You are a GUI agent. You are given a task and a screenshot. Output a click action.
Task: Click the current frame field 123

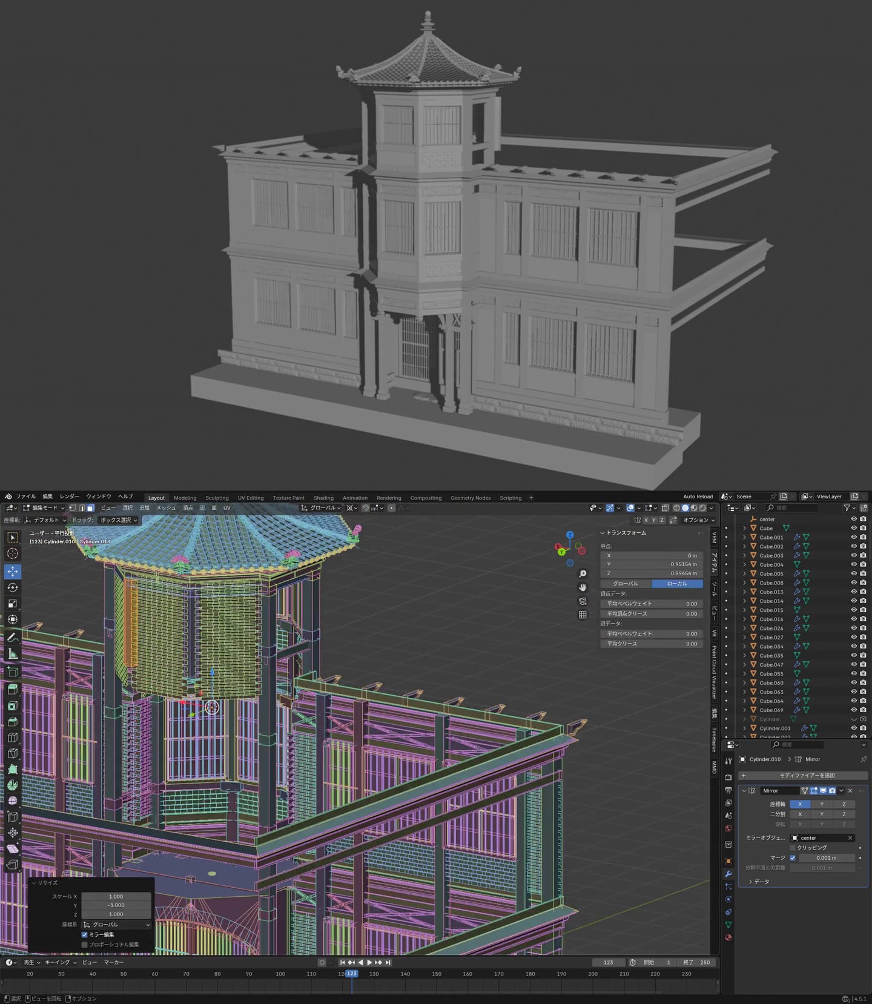click(609, 962)
